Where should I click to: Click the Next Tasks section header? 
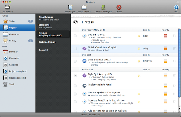124,70
